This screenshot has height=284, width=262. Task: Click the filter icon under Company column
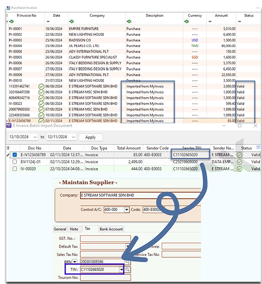click(x=72, y=21)
